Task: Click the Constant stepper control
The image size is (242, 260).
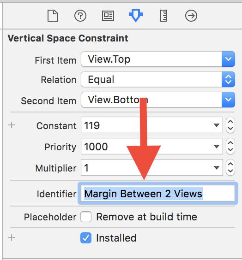Action: pos(230,125)
